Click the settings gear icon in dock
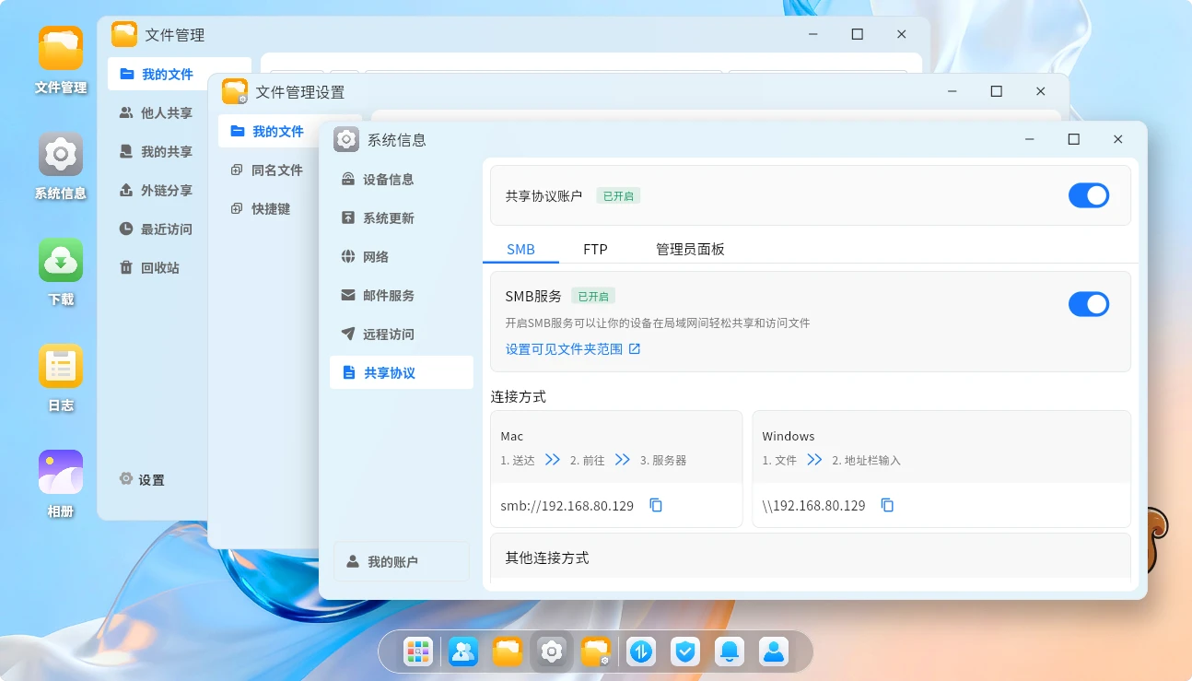The width and height of the screenshot is (1192, 681). pos(552,652)
